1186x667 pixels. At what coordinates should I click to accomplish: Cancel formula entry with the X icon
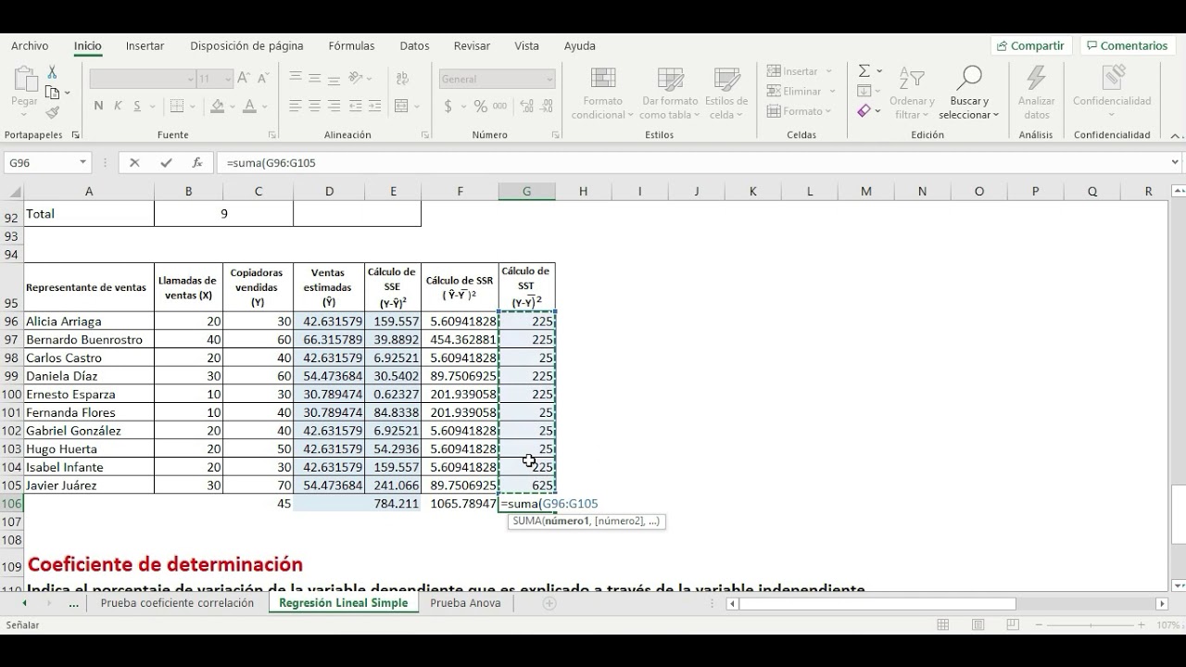[134, 163]
